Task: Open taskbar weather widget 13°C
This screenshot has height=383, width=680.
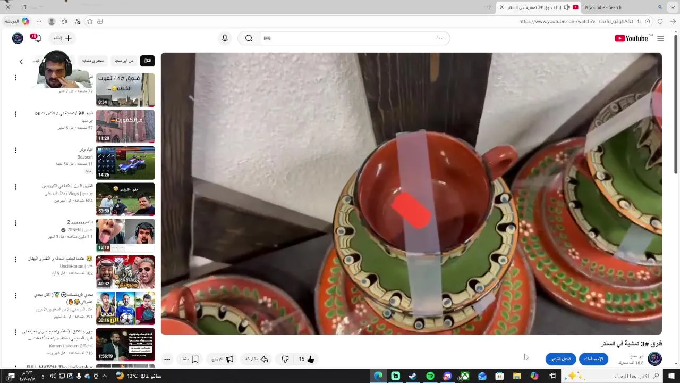Action: pos(138,376)
